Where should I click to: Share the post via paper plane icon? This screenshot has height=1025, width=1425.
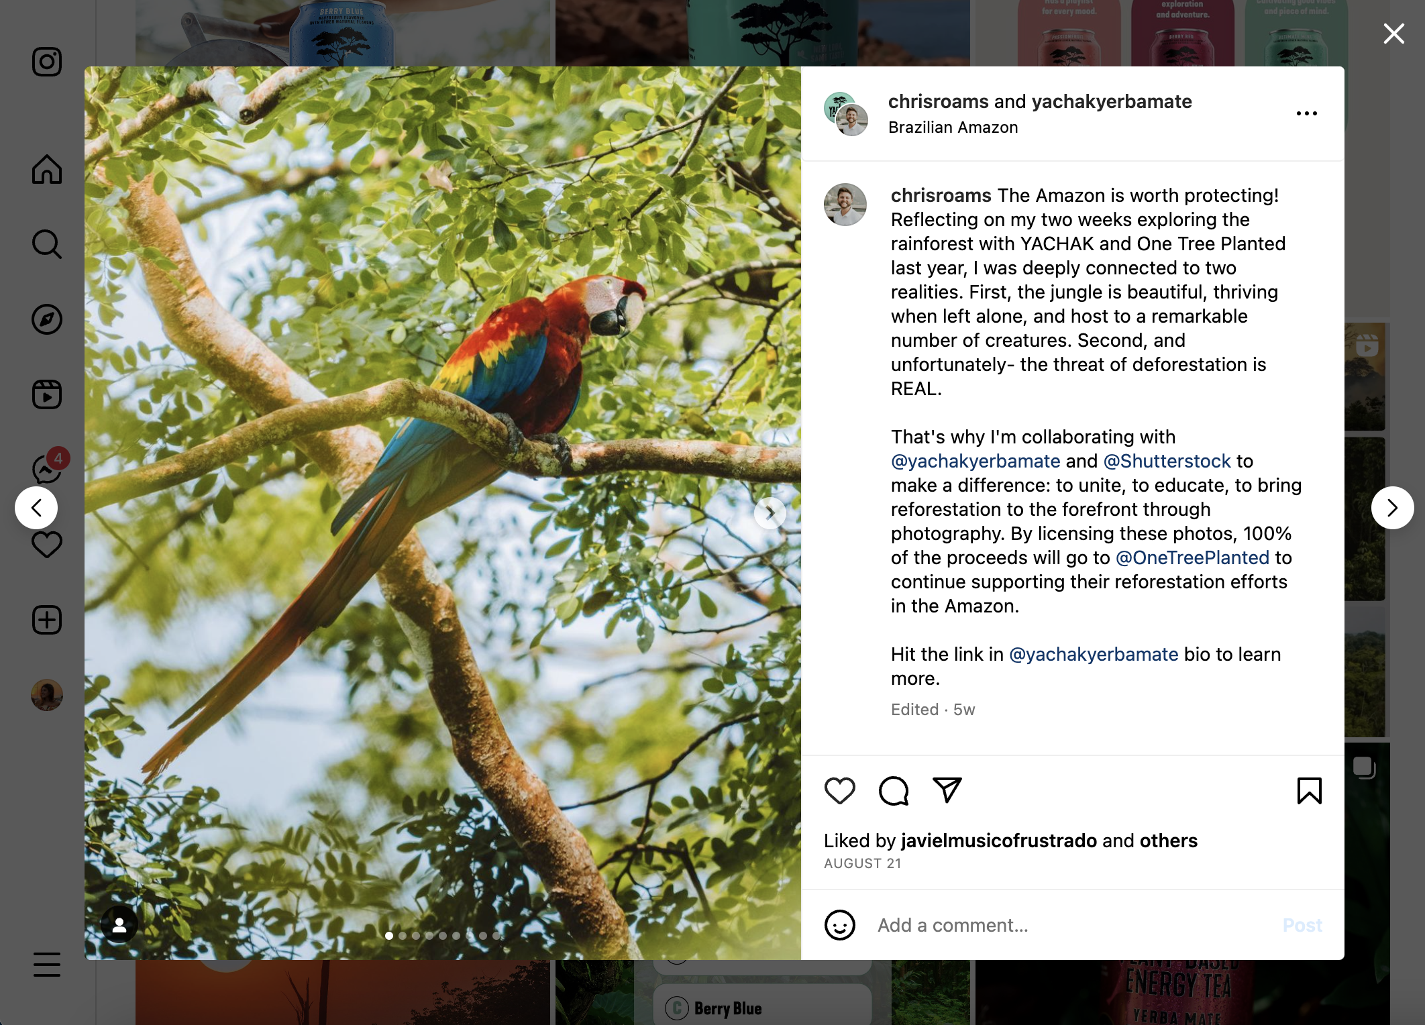coord(947,790)
